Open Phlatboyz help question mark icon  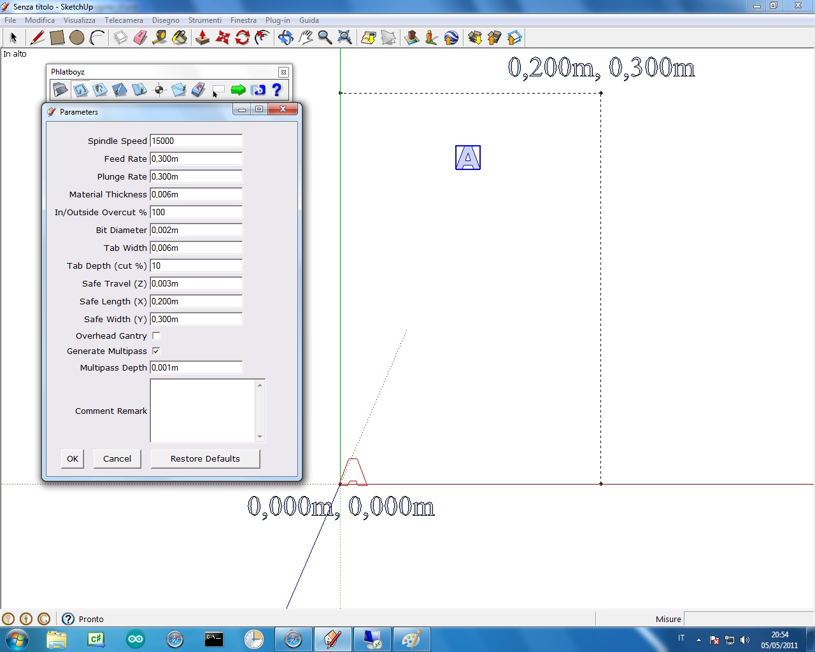coord(277,90)
